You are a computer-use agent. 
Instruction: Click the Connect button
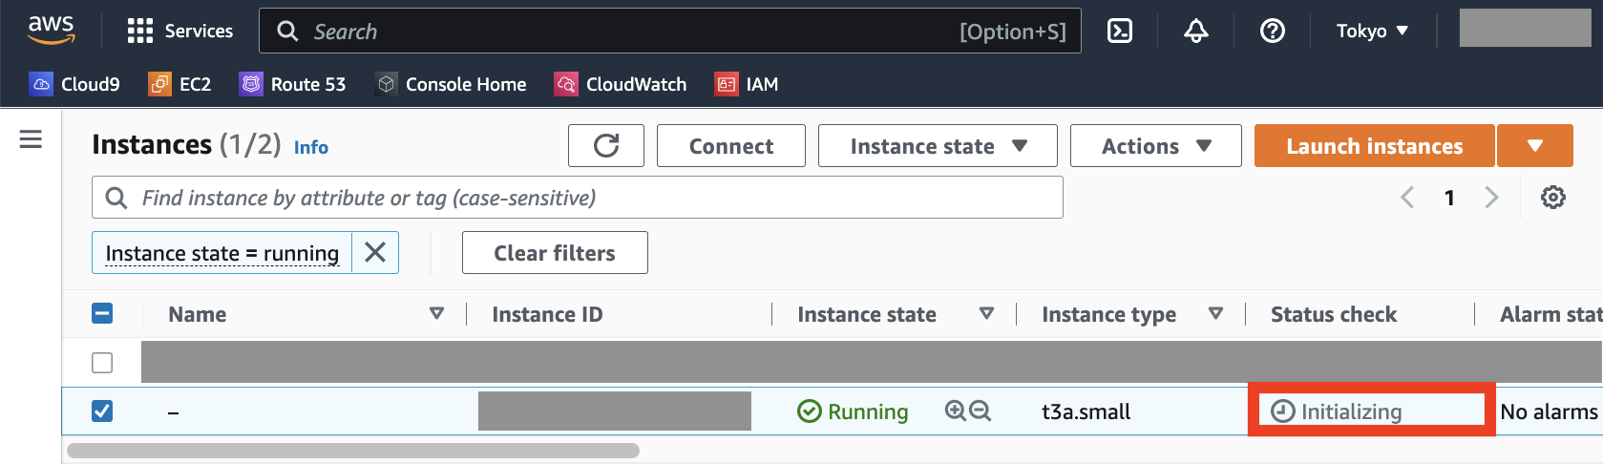coord(731,146)
